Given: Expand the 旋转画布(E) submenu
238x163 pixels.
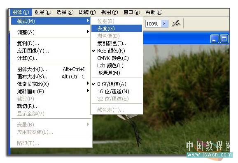Looking at the screenshot, I should pos(51,92).
